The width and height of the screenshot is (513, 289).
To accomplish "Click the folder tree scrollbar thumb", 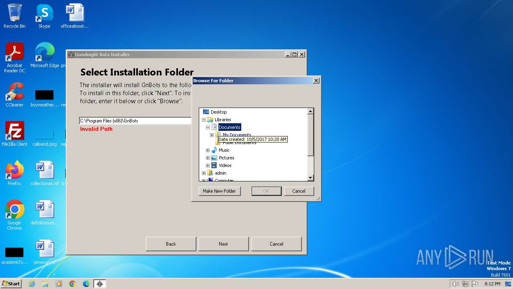I will (310, 135).
